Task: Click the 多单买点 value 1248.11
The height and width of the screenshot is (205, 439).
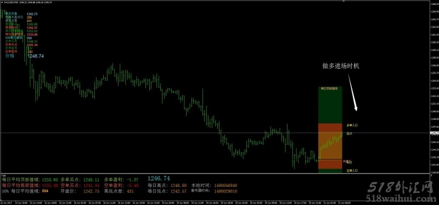Action: point(91,180)
